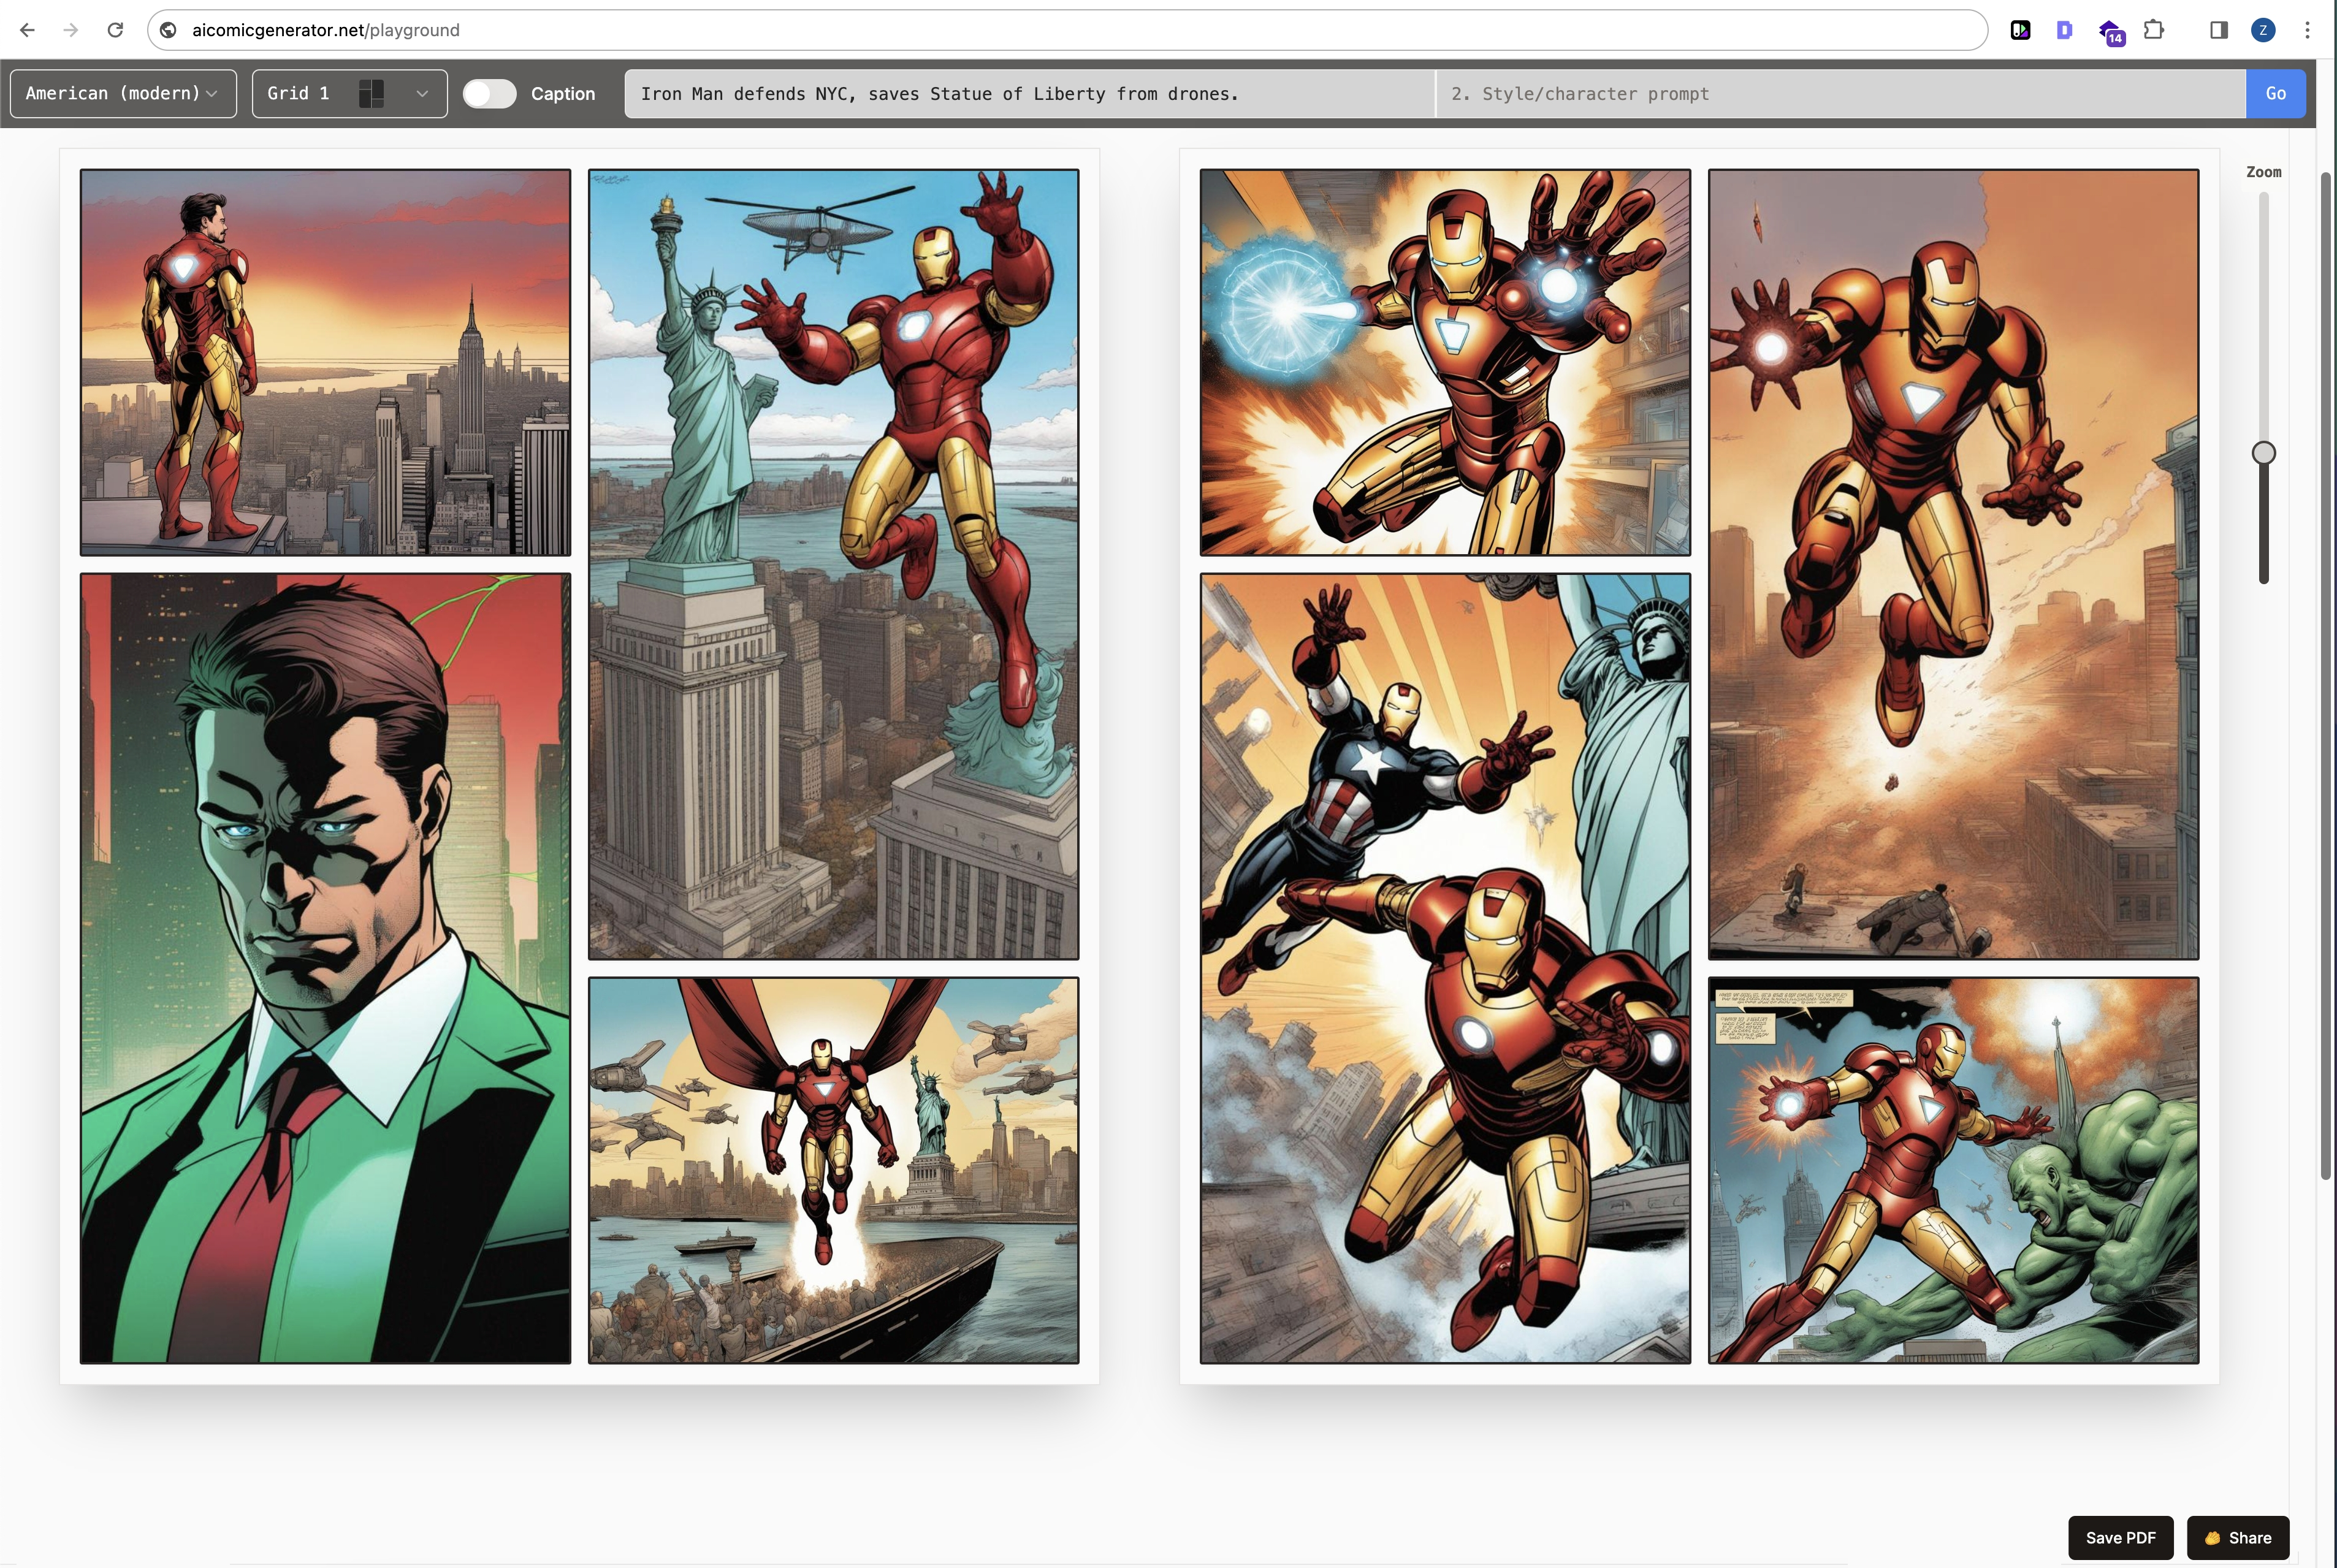
Task: Select the green-suited man comic panel
Action: [325, 968]
